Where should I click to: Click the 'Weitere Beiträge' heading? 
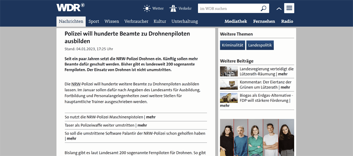click(237, 61)
